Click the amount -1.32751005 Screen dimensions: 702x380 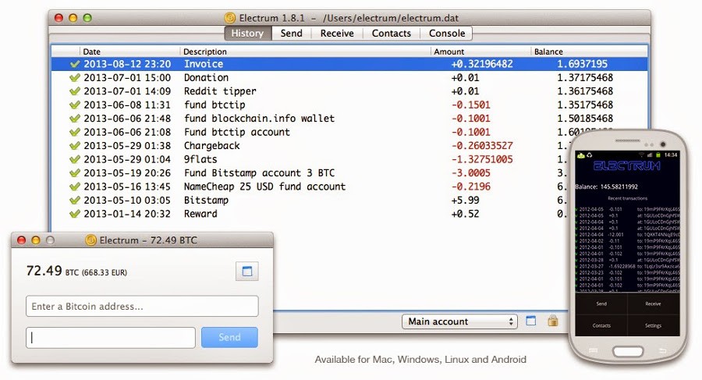point(482,159)
